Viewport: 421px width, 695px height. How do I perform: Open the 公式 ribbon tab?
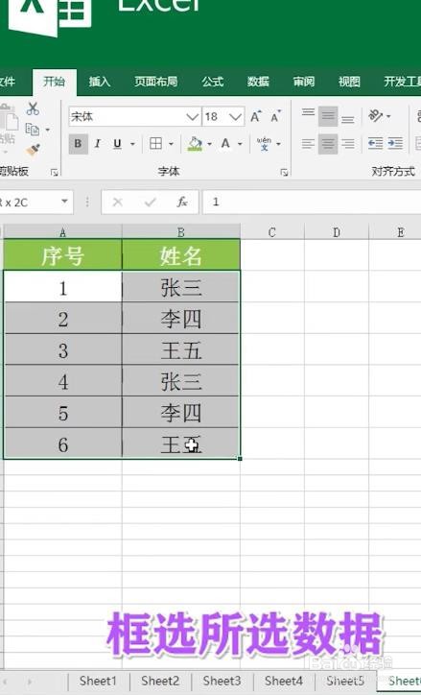click(x=213, y=82)
